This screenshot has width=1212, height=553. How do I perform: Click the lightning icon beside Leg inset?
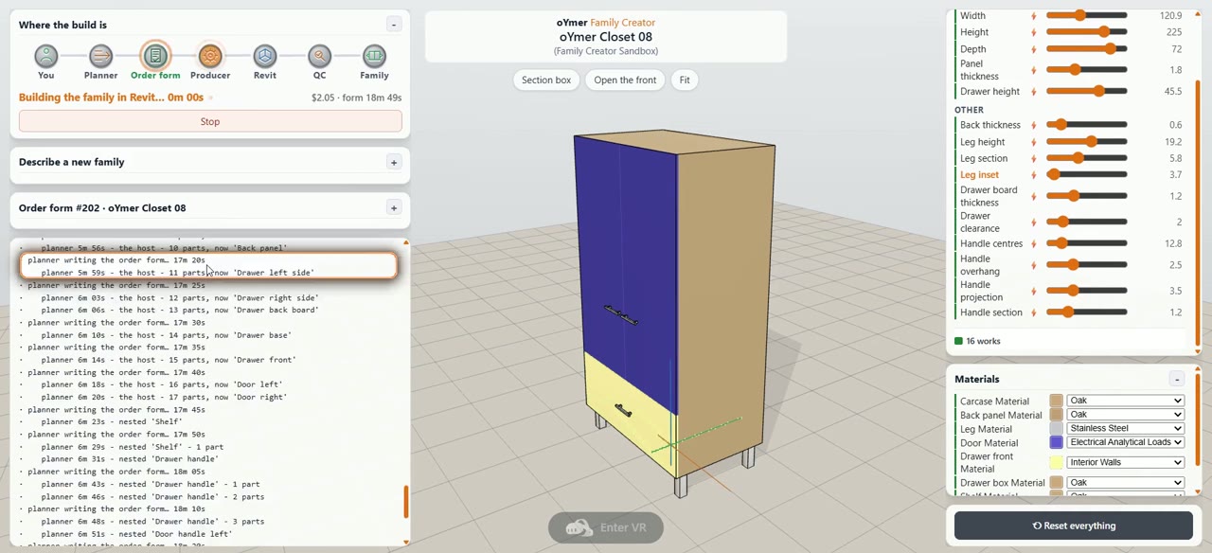coord(1033,175)
